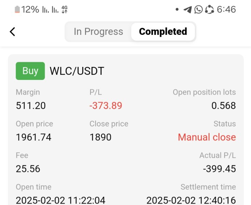Tap the Fee amount 25.56
Viewport: 251px width, 205px height.
(28, 169)
